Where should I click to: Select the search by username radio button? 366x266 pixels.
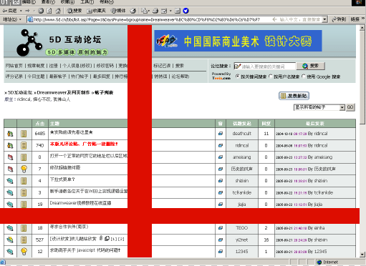(x=271, y=77)
